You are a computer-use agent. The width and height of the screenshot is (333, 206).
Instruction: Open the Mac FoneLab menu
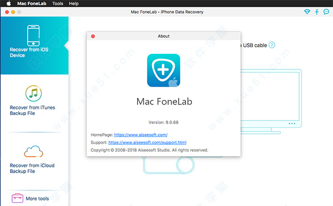pos(32,4)
